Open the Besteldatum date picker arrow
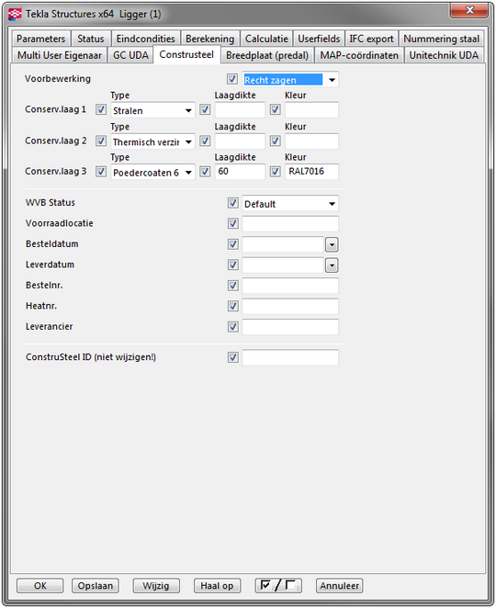The image size is (496, 608). click(332, 244)
